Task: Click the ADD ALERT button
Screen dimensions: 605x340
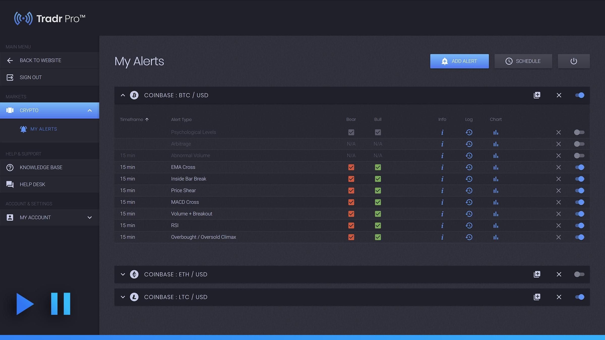Action: [x=459, y=61]
